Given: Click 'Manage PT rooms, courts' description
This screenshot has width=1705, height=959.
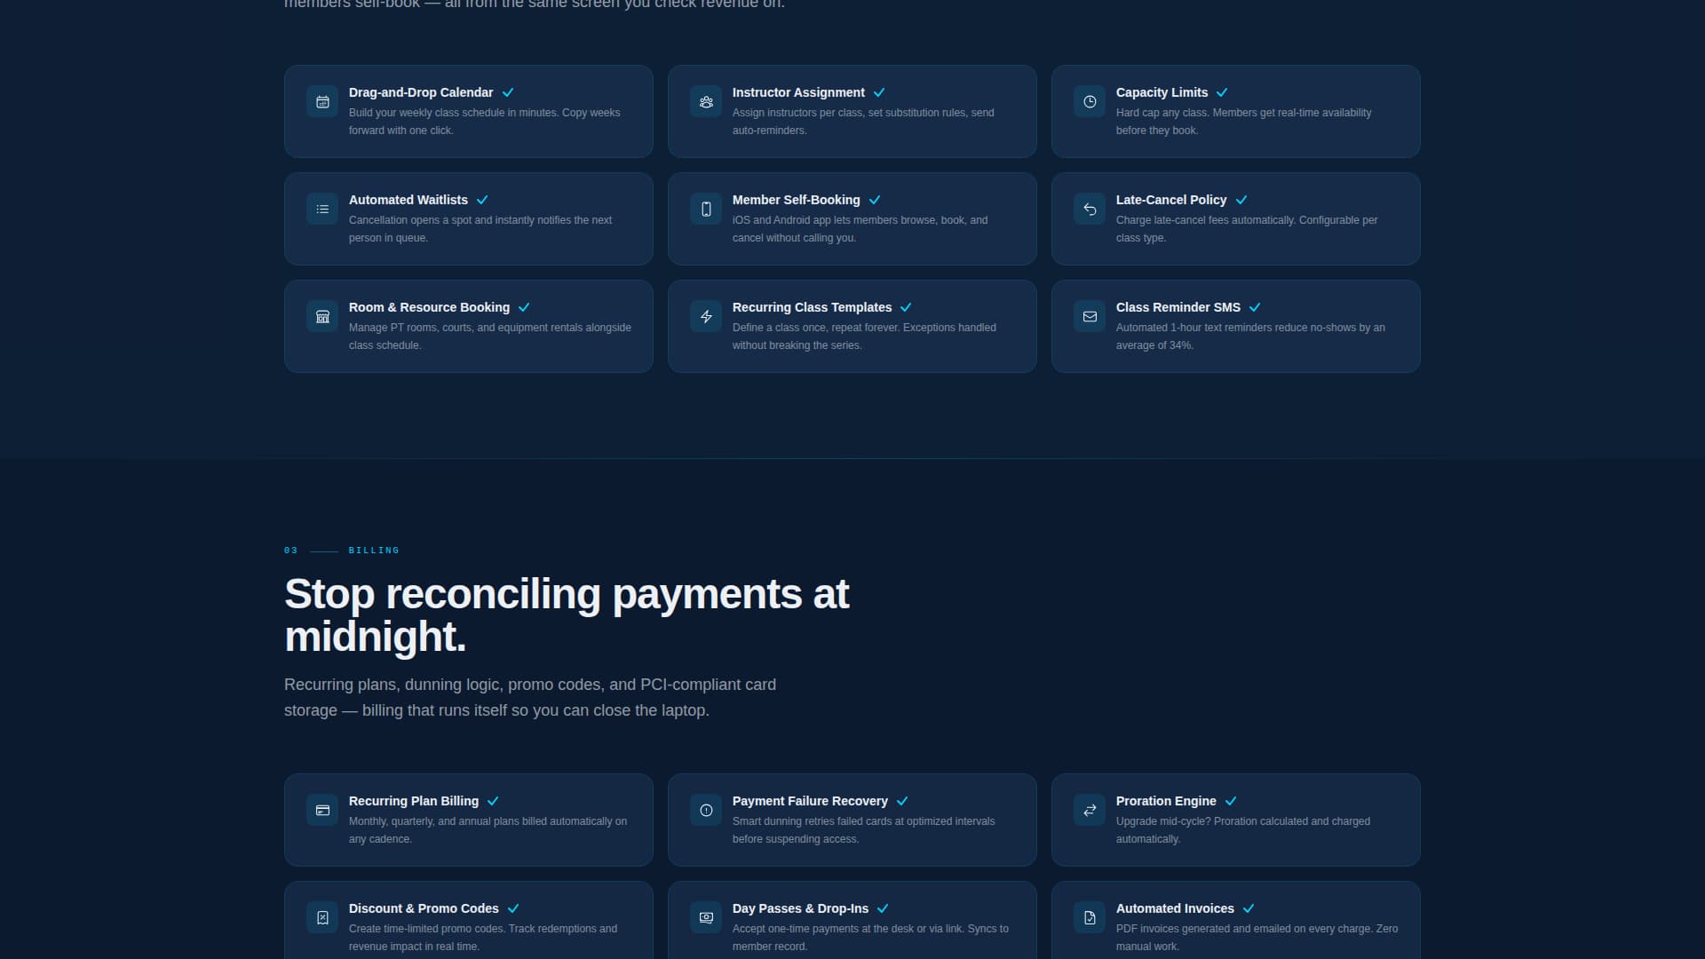Looking at the screenshot, I should pos(490,337).
